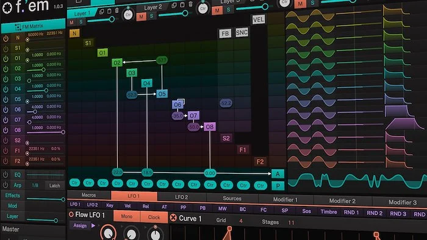This screenshot has width=427, height=240.
Task: Click the 57.7 modulation amount bubble
Action: (x=162, y=60)
